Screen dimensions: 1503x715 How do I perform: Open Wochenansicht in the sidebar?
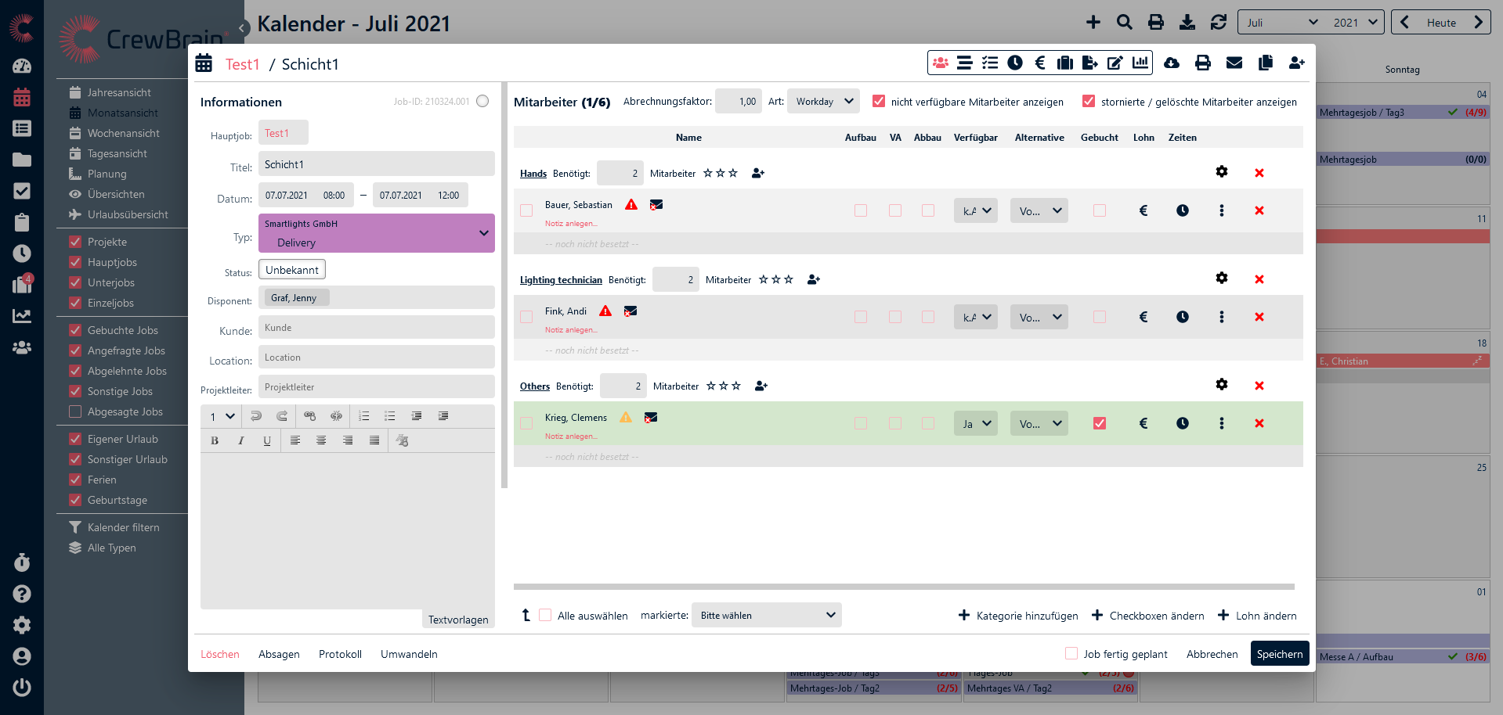(x=123, y=134)
